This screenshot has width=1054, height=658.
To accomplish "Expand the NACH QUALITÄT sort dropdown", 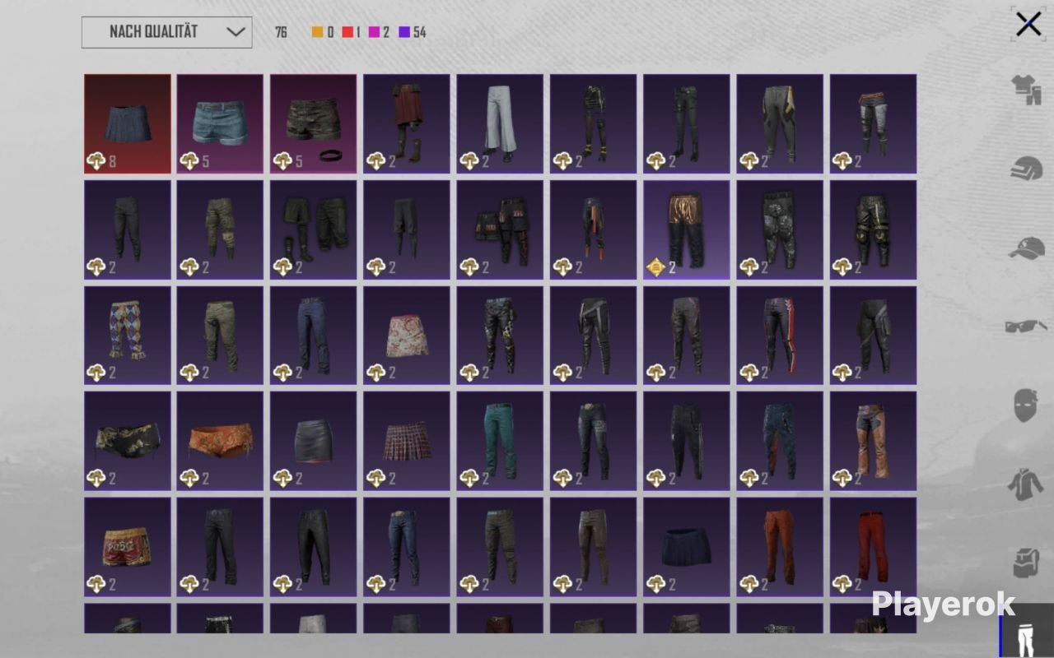I will click(x=167, y=32).
